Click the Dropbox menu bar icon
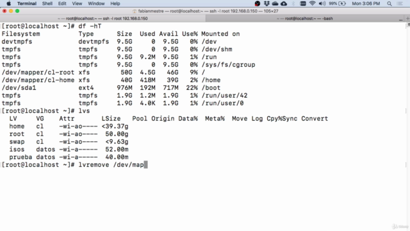Screen dimensions: 410x231 click(266, 3)
